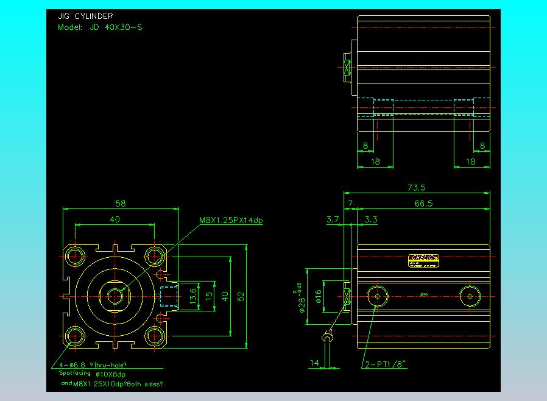Click the ø16 rod diameter dimension

click(318, 296)
